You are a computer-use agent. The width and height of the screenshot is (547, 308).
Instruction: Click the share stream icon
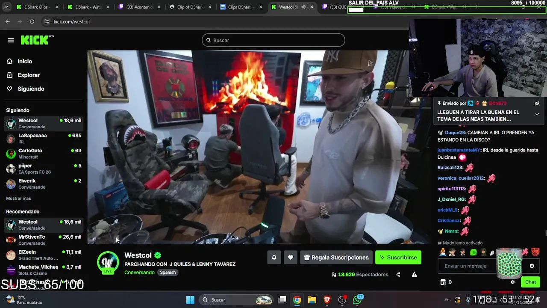click(x=398, y=275)
